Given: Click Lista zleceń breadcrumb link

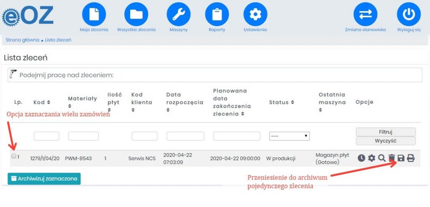Looking at the screenshot, I should click(58, 40).
